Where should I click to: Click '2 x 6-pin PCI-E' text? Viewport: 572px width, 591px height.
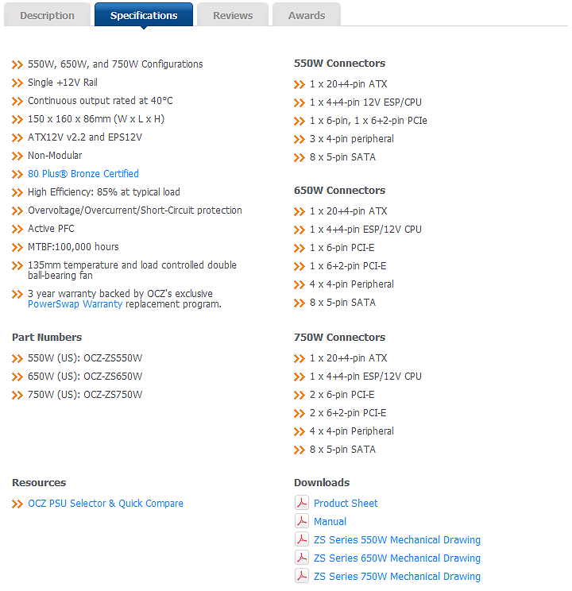click(x=342, y=395)
